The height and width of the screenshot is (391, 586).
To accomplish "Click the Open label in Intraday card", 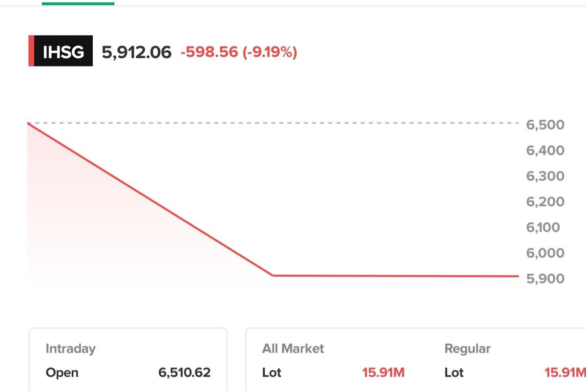I will click(x=62, y=372).
